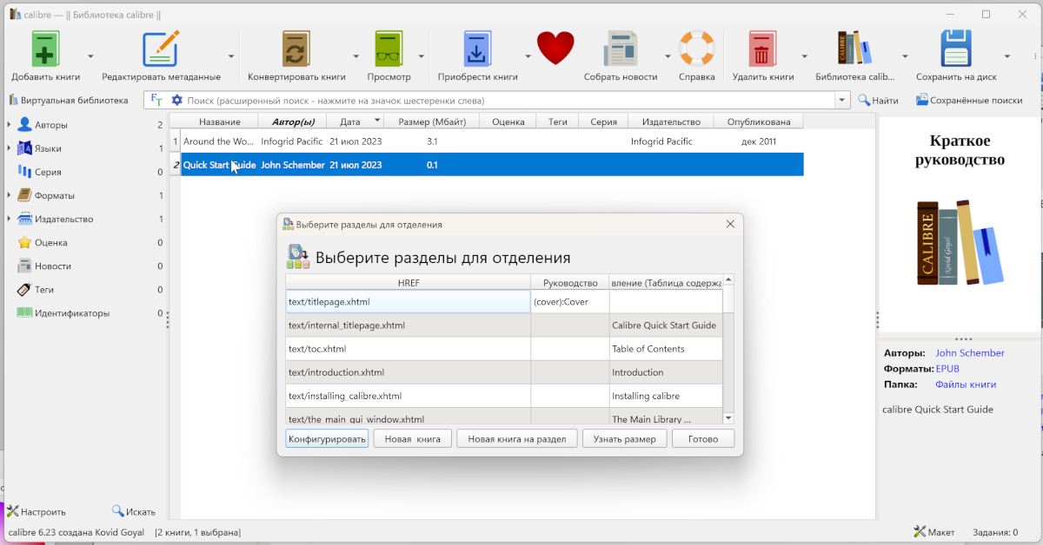Open the Add books toolbar icon
Viewport: 1043px width, 545px height.
pyautogui.click(x=45, y=49)
